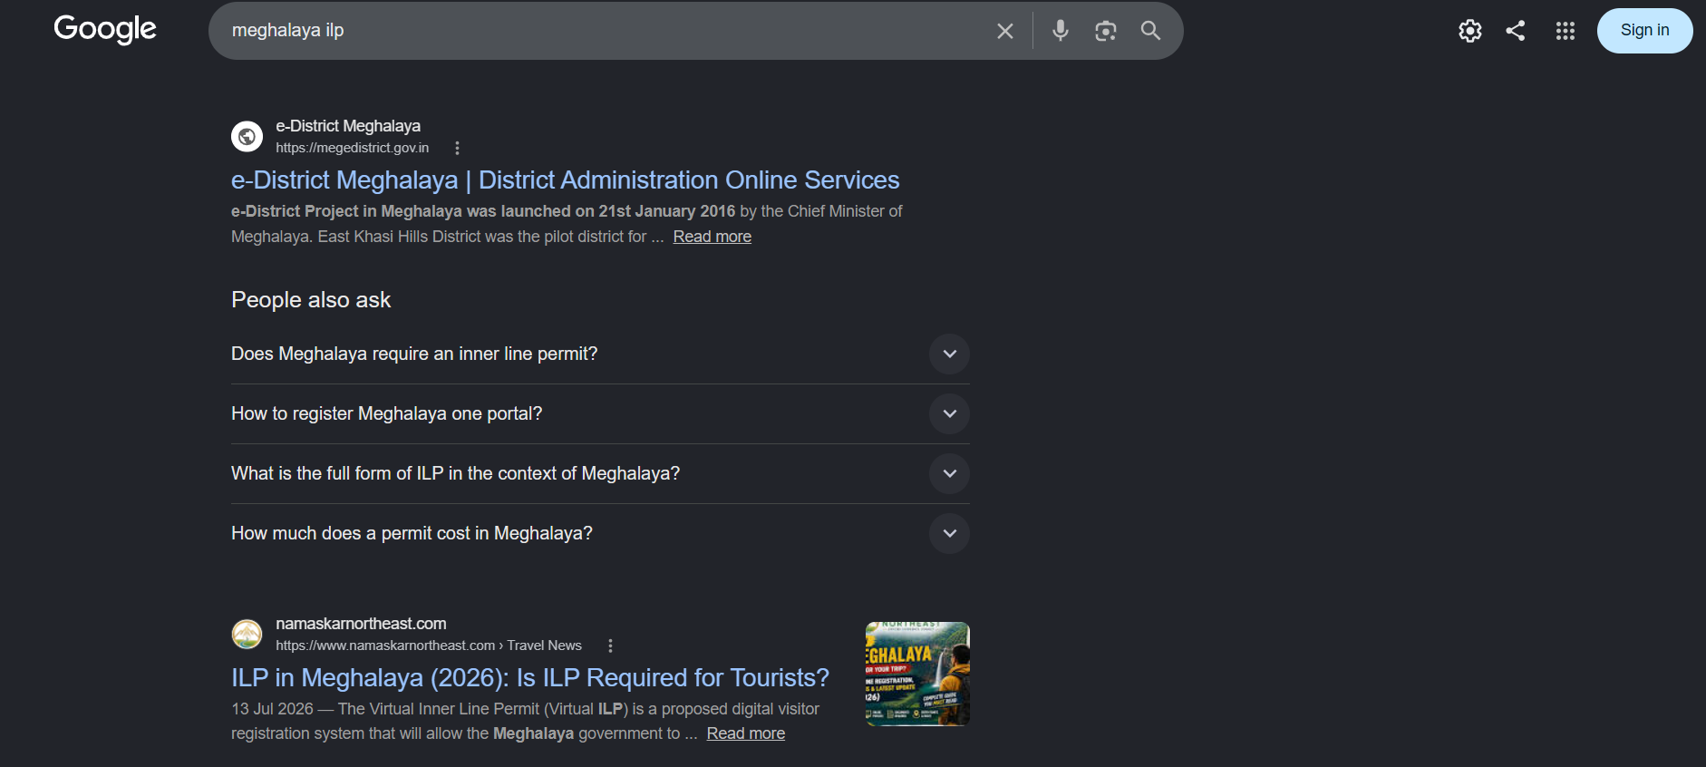This screenshot has height=767, width=1706.
Task: Click the Sign in button
Action: (x=1644, y=31)
